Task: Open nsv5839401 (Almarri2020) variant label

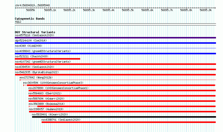Action: click(x=50, y=114)
